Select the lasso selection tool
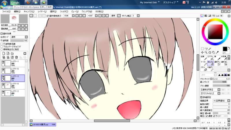This screenshot has width=231, height=130. 206,49
